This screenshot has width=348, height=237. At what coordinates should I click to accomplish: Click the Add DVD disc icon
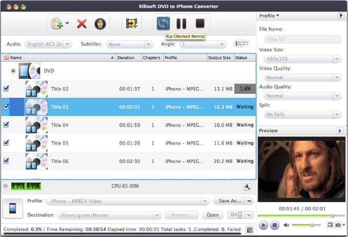pos(57,23)
